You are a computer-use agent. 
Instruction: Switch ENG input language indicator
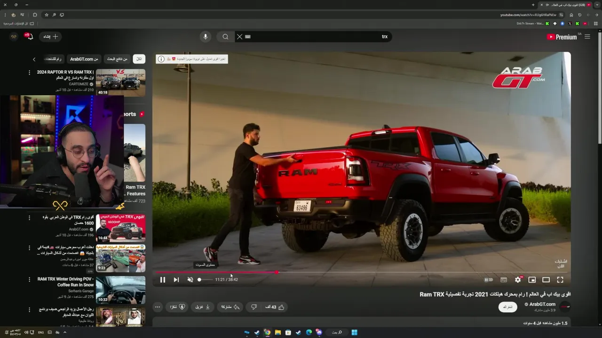pos(41,332)
